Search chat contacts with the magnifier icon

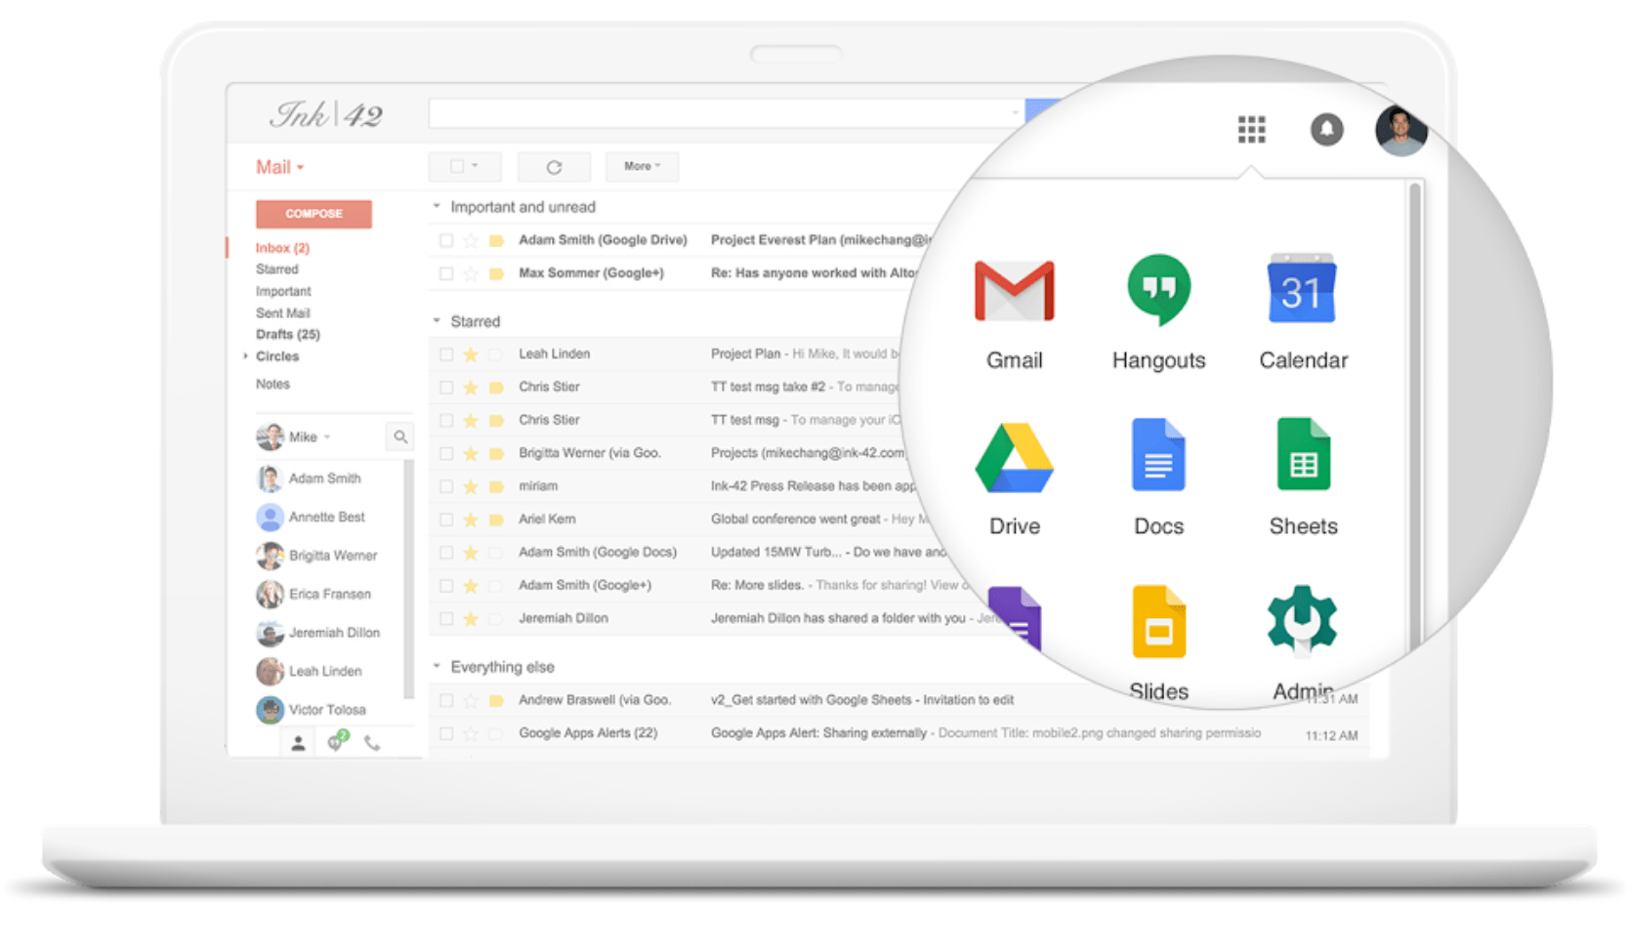click(400, 436)
